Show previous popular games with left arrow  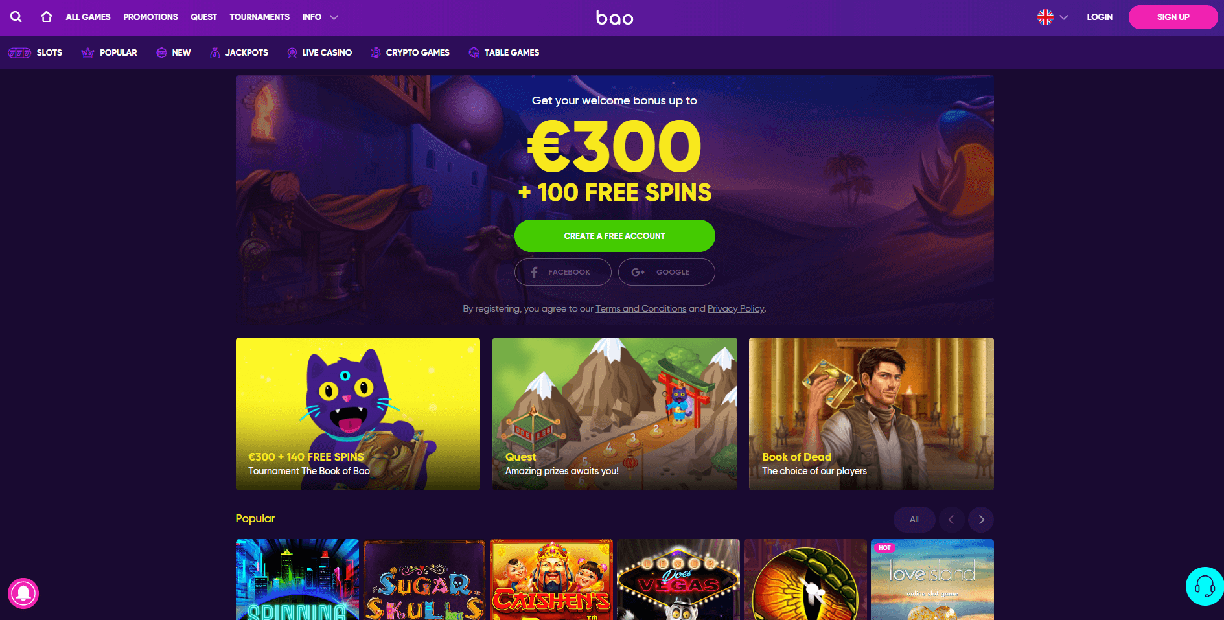(951, 520)
